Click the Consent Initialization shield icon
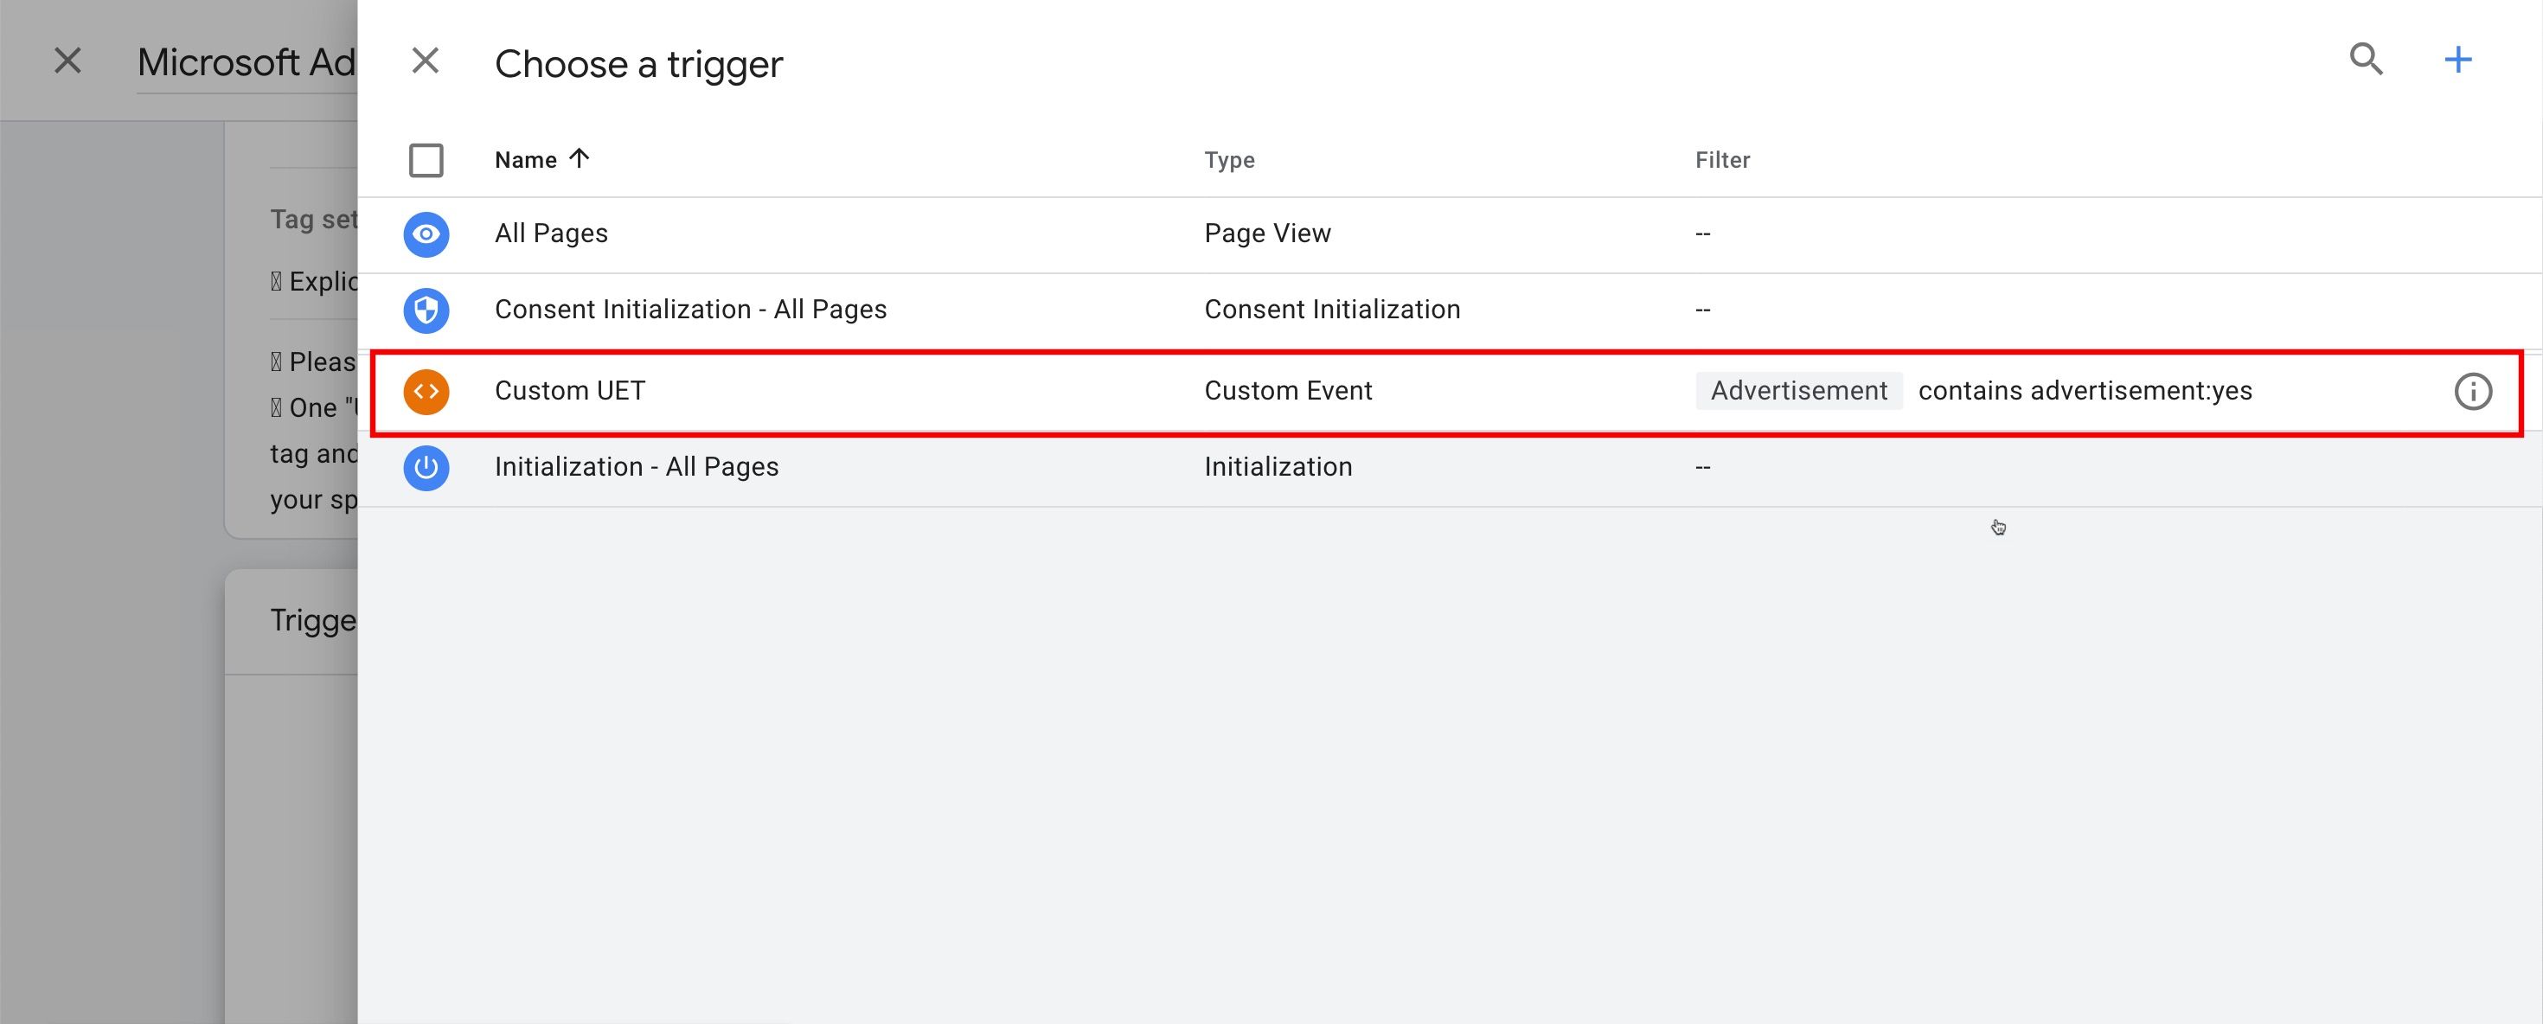 pyautogui.click(x=426, y=310)
